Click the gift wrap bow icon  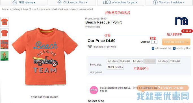point(90,47)
